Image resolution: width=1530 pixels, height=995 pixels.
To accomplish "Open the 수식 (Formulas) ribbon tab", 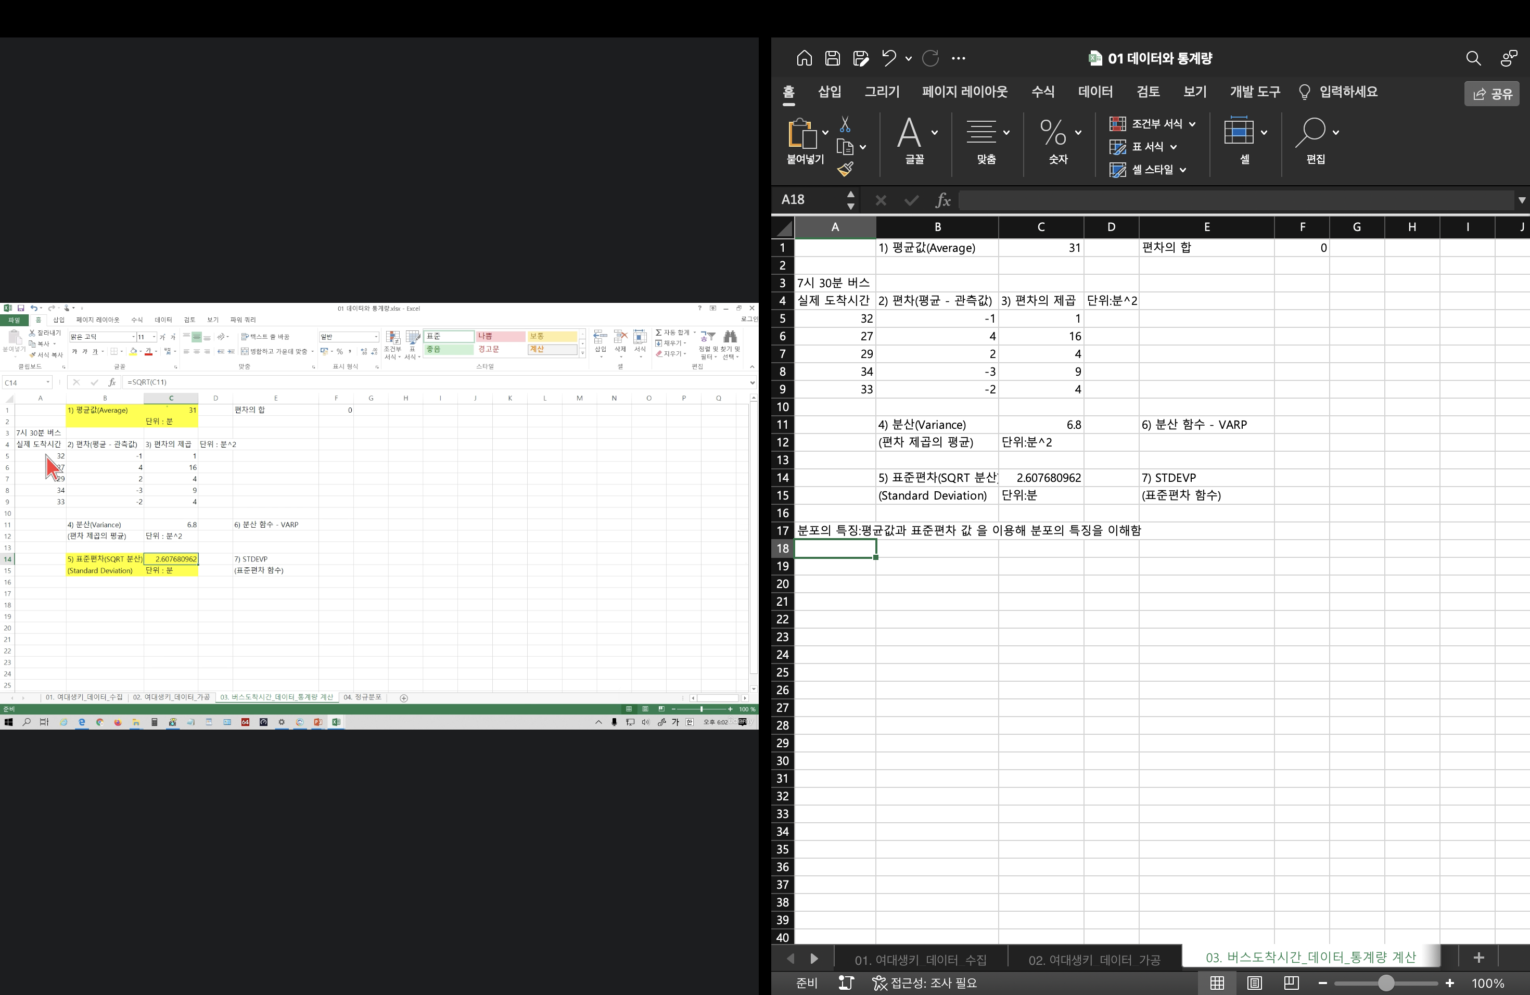I will (x=1042, y=92).
